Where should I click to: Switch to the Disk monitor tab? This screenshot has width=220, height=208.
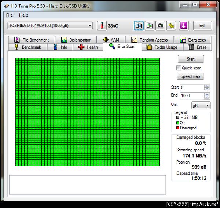click(76, 40)
